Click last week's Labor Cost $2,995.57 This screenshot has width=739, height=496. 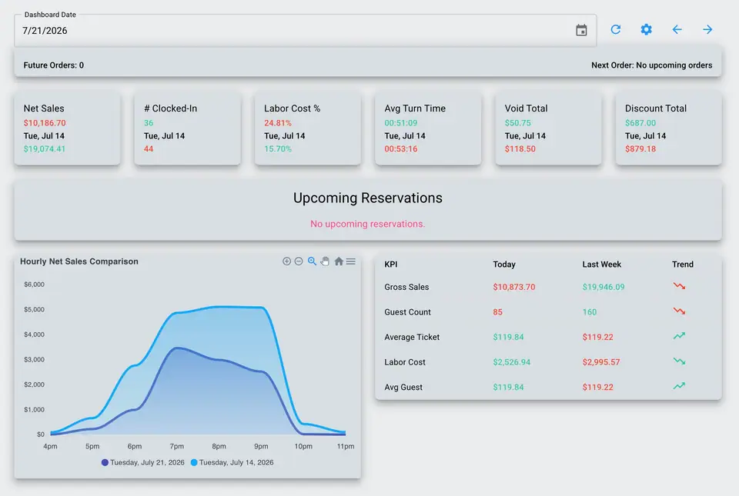(601, 362)
